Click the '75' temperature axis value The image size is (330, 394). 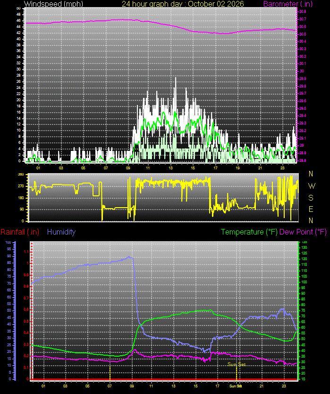point(303,311)
